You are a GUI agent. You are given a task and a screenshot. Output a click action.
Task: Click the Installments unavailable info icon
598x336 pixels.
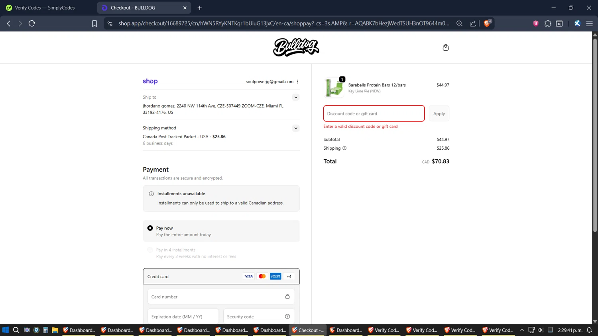pos(151,194)
